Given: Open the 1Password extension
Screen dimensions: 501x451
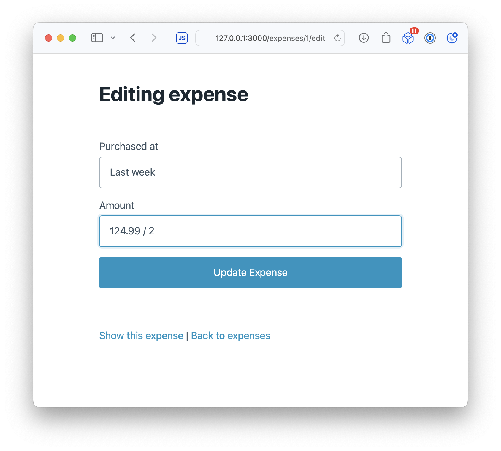Looking at the screenshot, I should pos(430,38).
